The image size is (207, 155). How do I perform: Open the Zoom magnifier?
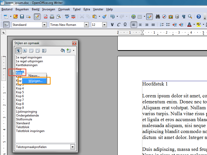[190, 17]
